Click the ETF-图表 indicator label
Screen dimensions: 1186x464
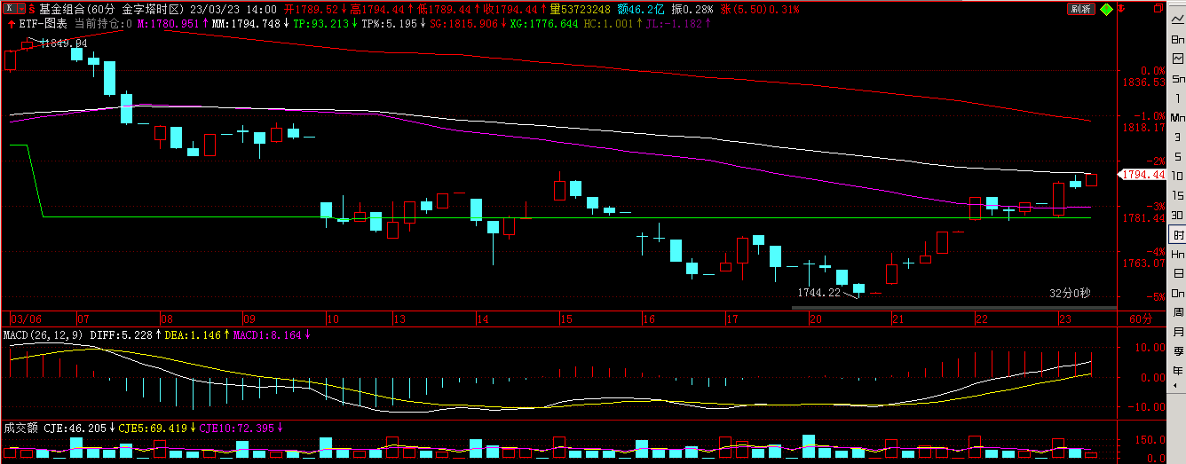coord(43,23)
